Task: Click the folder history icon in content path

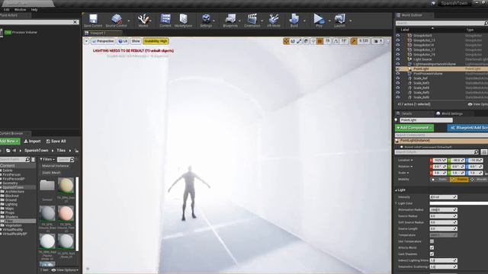Action: point(8,151)
